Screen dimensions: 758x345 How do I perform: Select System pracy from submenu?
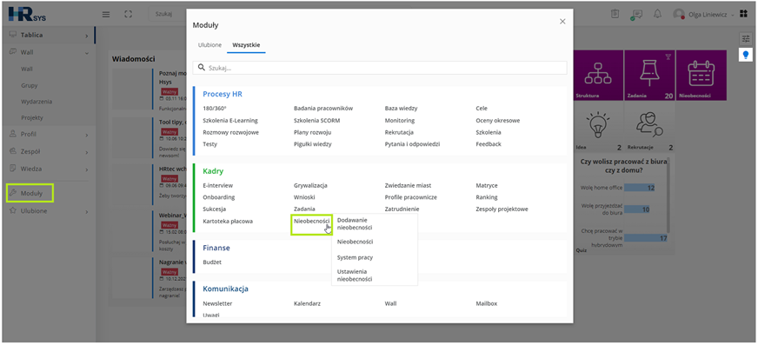point(355,257)
